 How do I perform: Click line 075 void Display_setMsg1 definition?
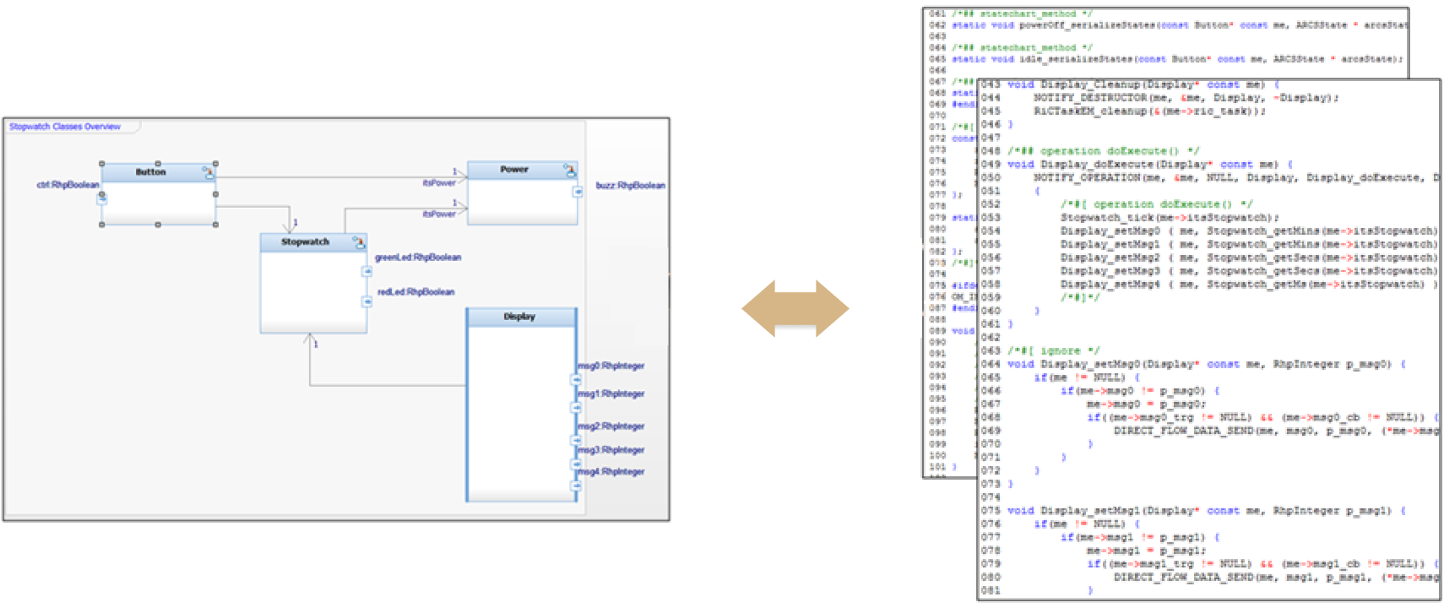[1206, 511]
